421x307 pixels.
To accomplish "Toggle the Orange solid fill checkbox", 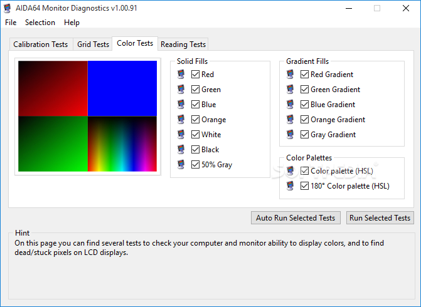I will [x=195, y=119].
